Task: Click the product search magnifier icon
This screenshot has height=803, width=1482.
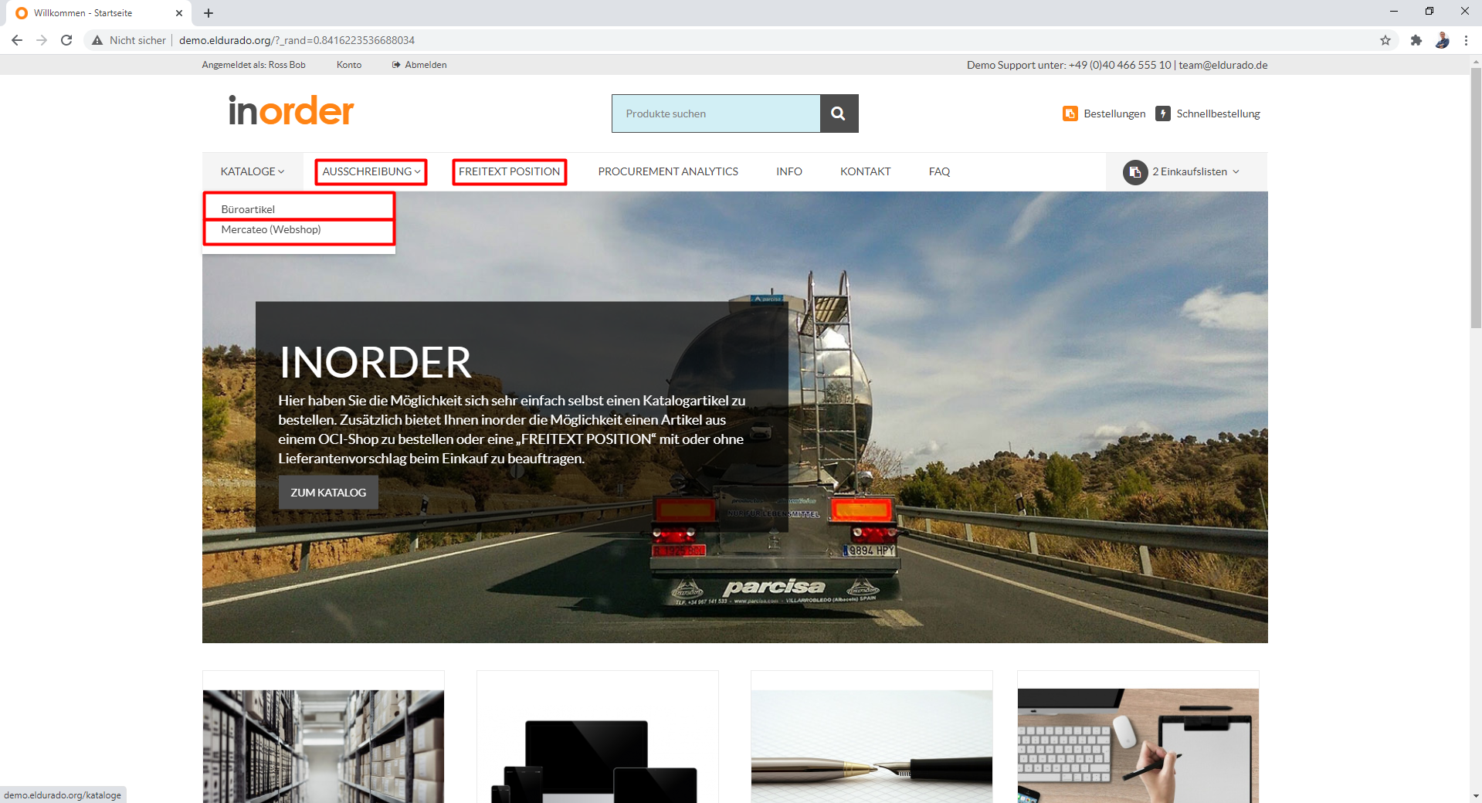Action: click(x=839, y=113)
